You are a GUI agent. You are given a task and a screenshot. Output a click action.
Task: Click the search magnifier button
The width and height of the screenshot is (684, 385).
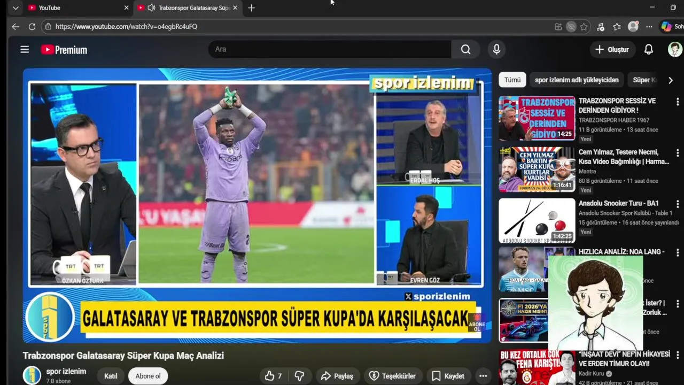pos(466,49)
